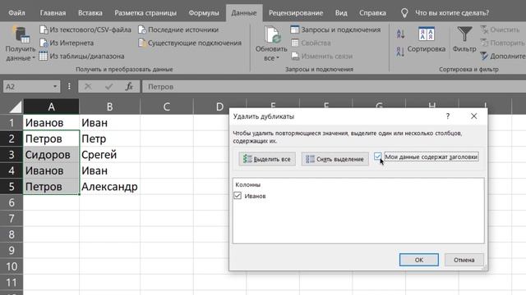The width and height of the screenshot is (526, 295).
Task: Click cell B5 containing Александр
Action: 109,187
